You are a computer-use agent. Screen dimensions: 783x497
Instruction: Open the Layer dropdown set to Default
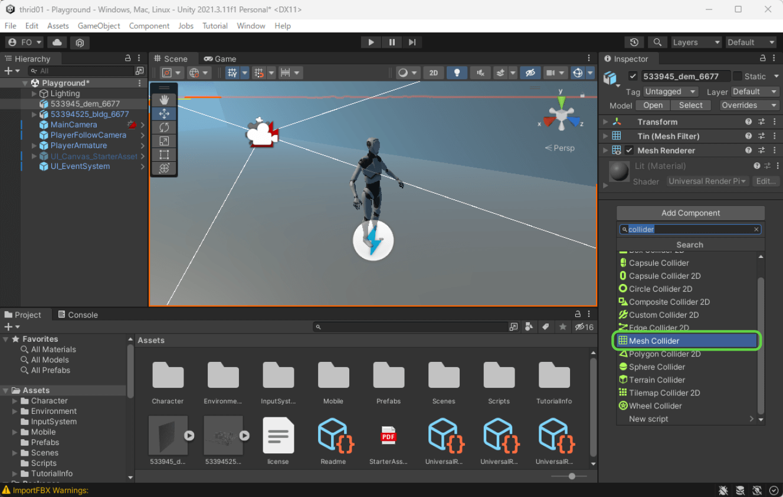pyautogui.click(x=755, y=91)
